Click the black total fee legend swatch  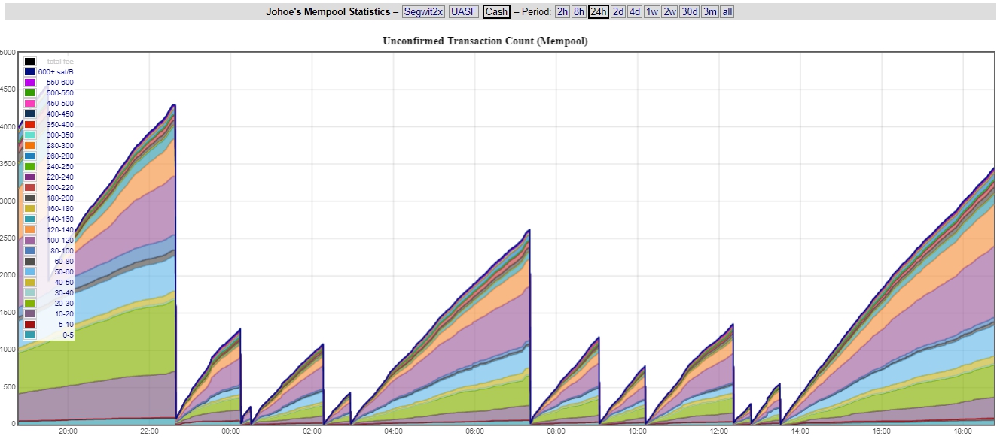click(x=30, y=62)
